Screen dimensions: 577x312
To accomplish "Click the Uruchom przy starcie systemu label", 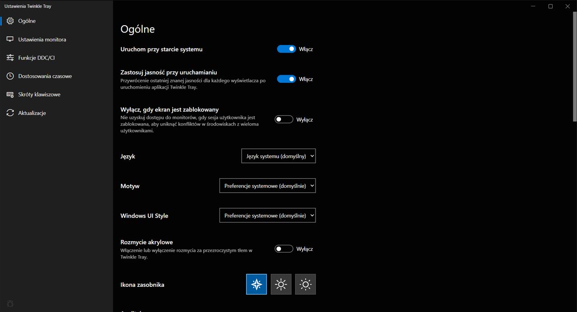I will tap(161, 49).
